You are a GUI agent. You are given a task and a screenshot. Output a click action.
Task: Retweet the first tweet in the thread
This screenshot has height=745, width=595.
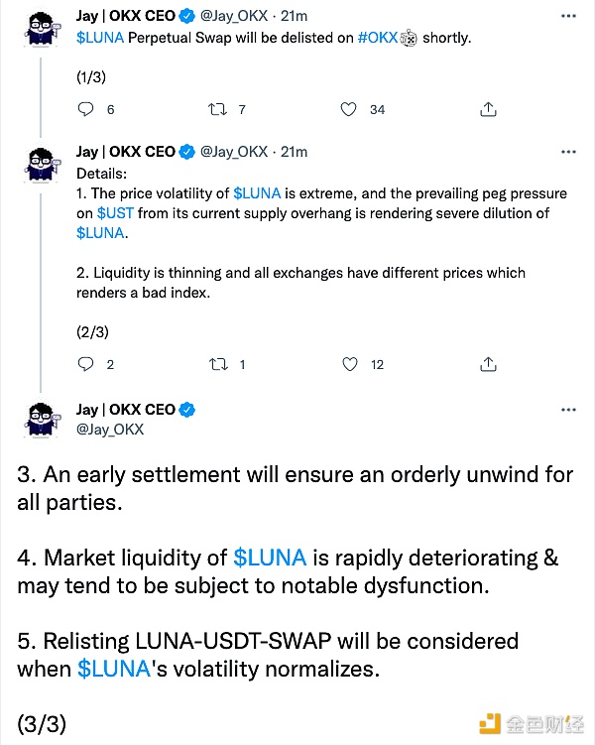(x=217, y=110)
